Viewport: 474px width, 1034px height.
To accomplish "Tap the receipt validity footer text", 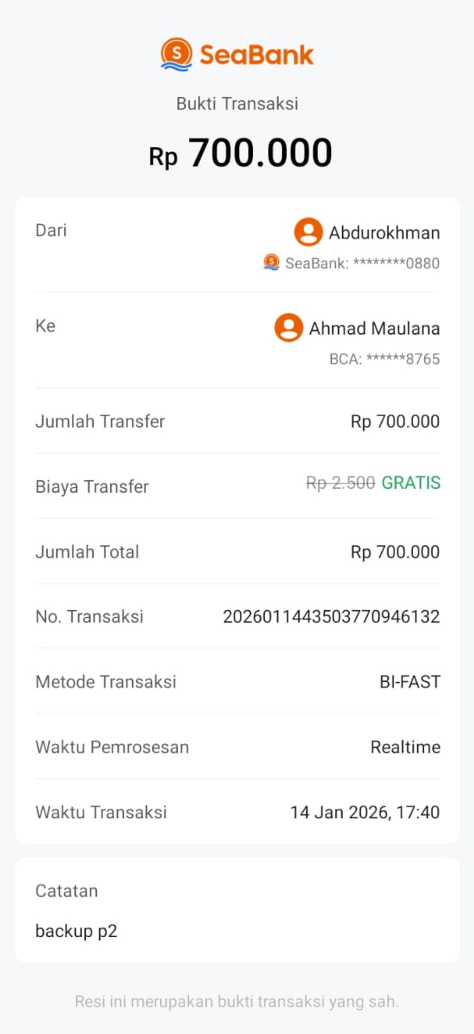I will pos(237,1001).
